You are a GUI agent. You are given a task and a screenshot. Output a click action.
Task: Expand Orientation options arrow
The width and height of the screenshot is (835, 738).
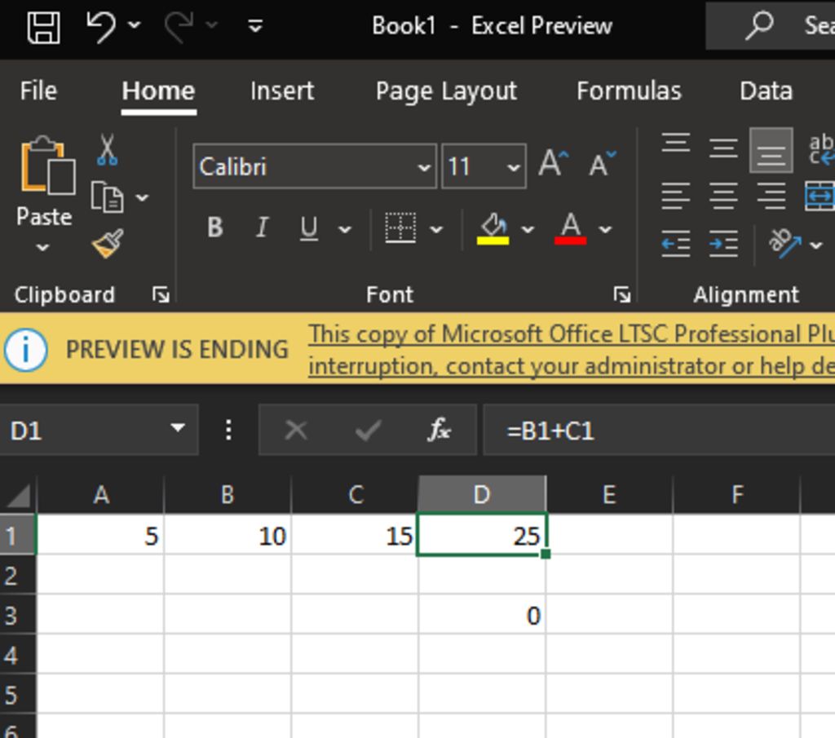pyautogui.click(x=815, y=245)
